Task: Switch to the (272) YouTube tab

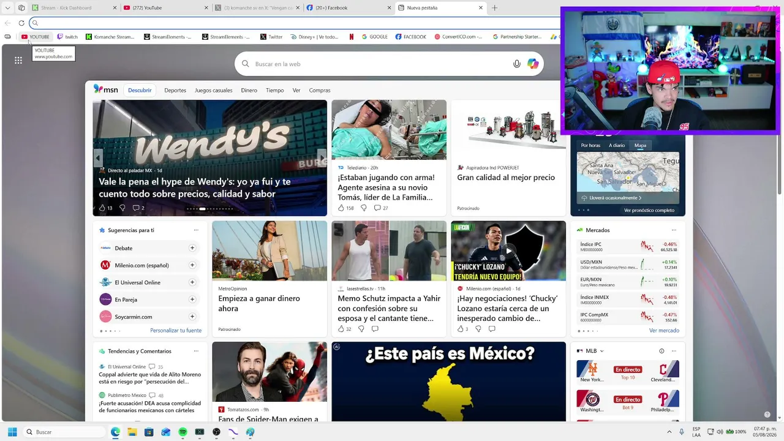Action: coord(165,8)
